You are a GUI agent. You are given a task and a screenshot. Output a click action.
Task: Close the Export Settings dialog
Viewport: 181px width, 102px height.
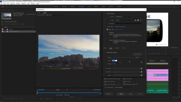click(145, 10)
